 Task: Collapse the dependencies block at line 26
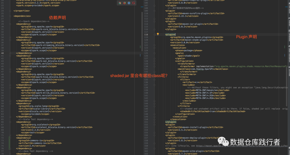coord(10,16)
